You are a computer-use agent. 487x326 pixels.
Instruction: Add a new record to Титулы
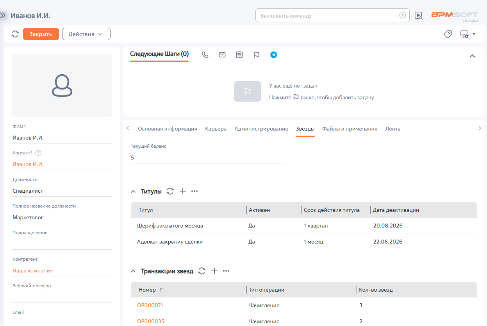click(182, 191)
